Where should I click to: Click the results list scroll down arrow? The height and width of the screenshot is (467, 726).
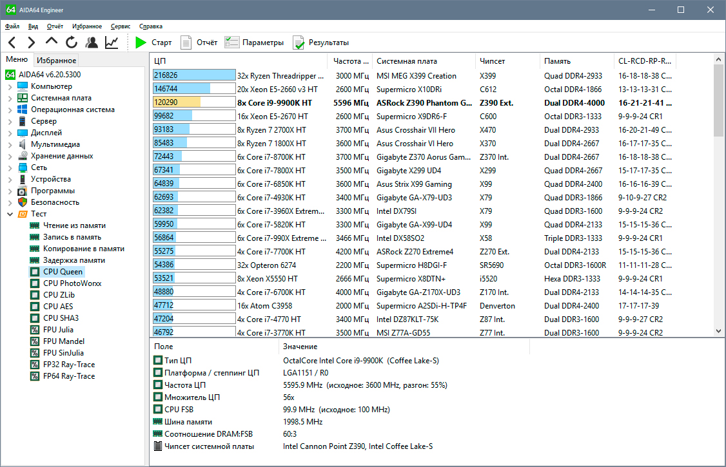(x=718, y=331)
